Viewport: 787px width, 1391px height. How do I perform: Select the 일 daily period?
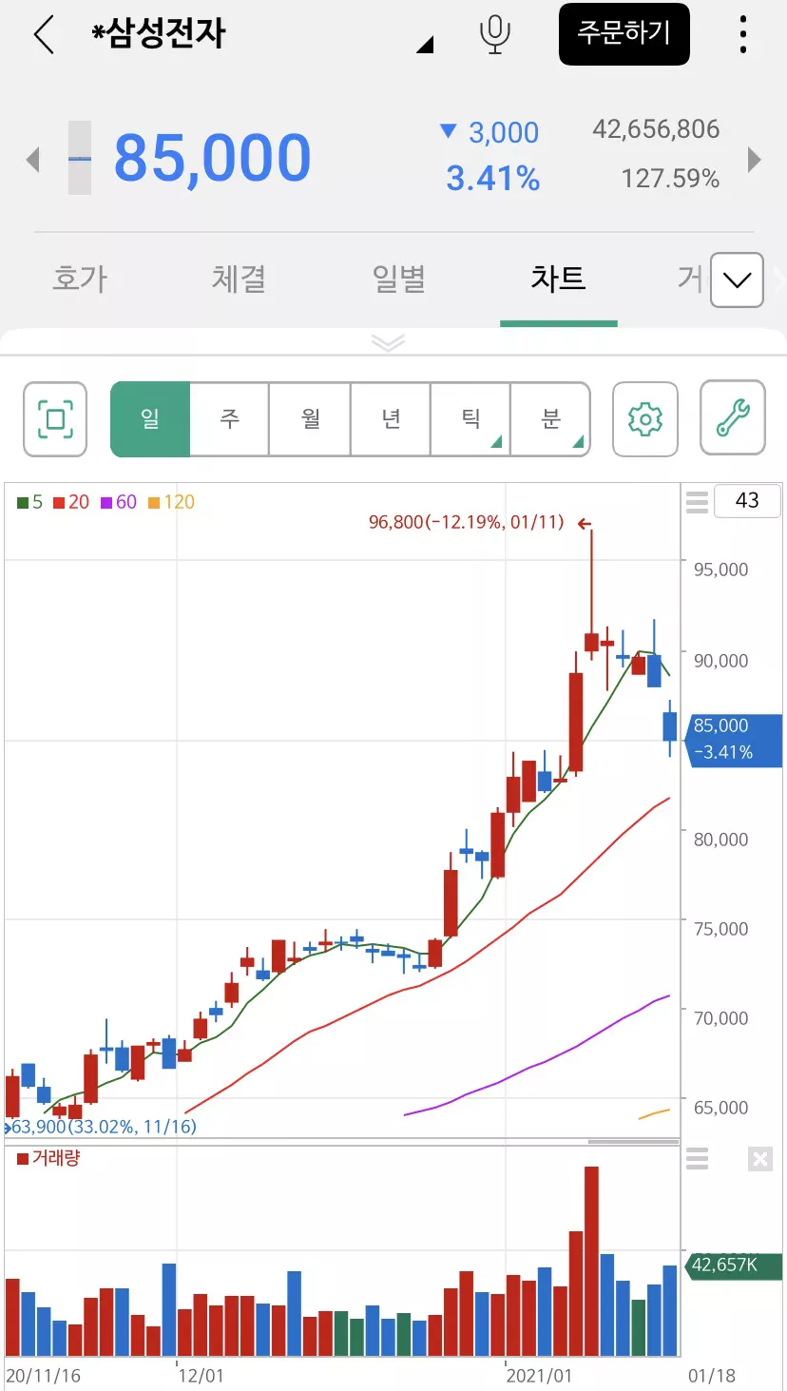point(150,419)
